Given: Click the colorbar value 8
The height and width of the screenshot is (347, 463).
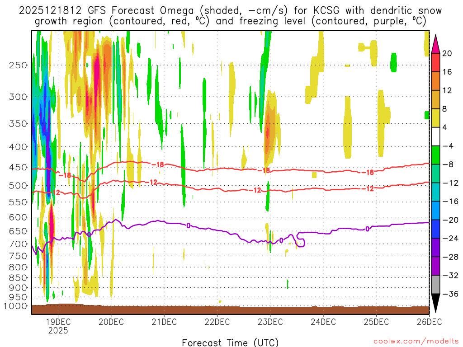Looking at the screenshot, I should [x=445, y=109].
